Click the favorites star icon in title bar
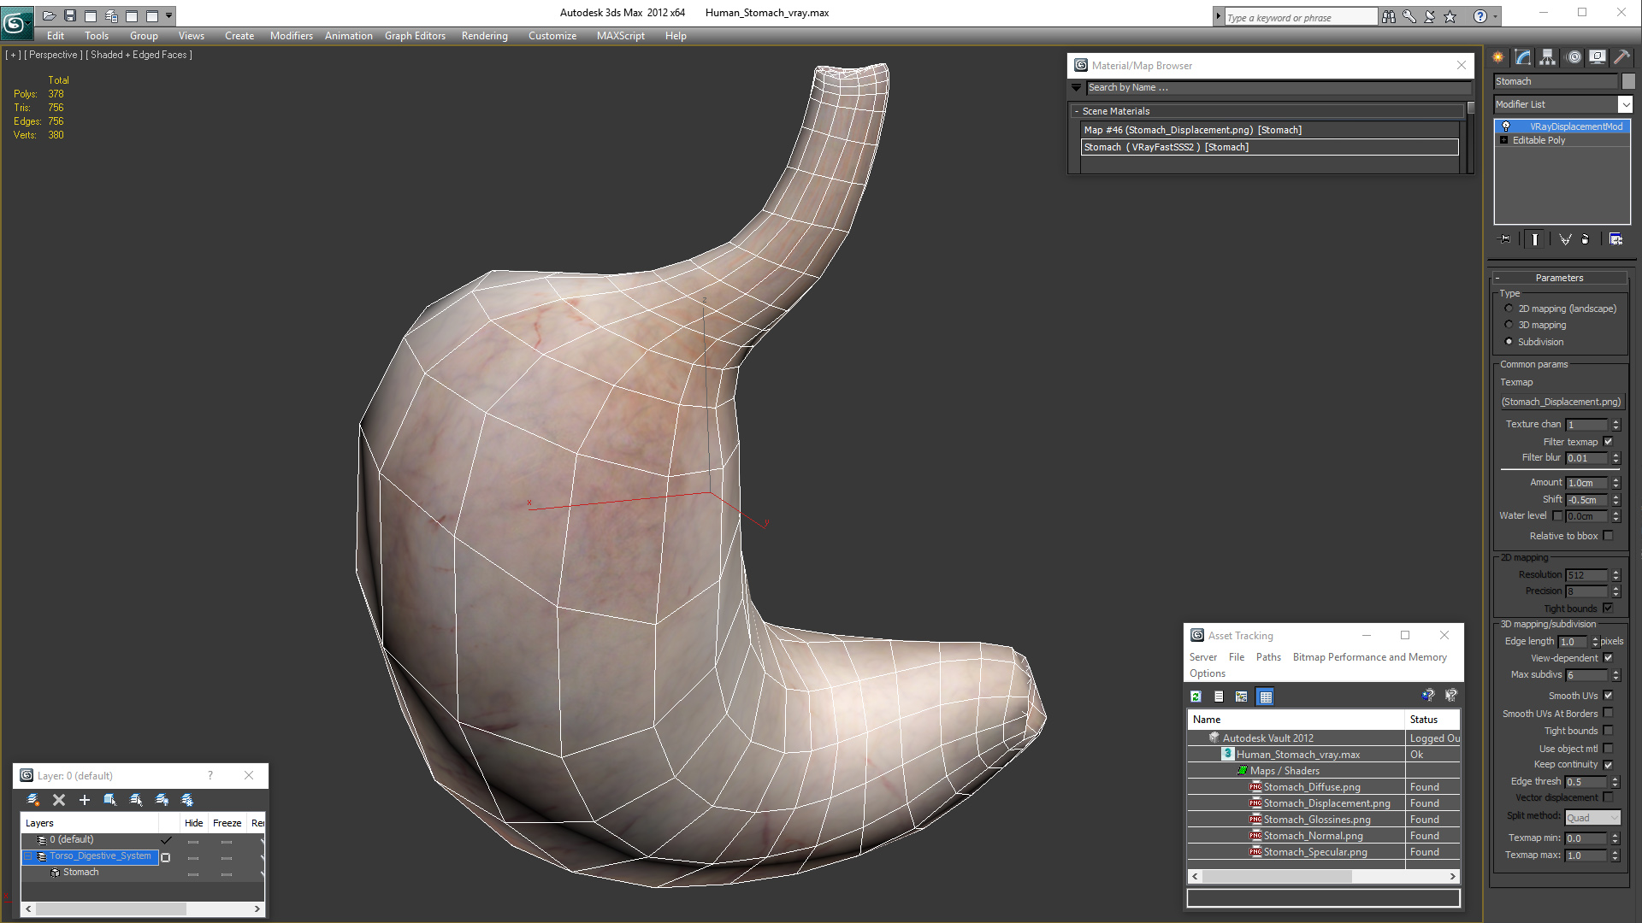Image resolution: width=1642 pixels, height=923 pixels. [x=1450, y=16]
